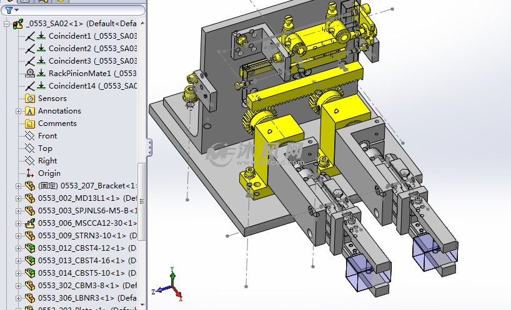Click the _0553_SA02 root assembly icon

[18, 24]
